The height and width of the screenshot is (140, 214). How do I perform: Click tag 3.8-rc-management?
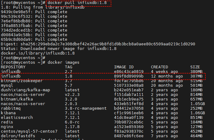tap(86, 108)
